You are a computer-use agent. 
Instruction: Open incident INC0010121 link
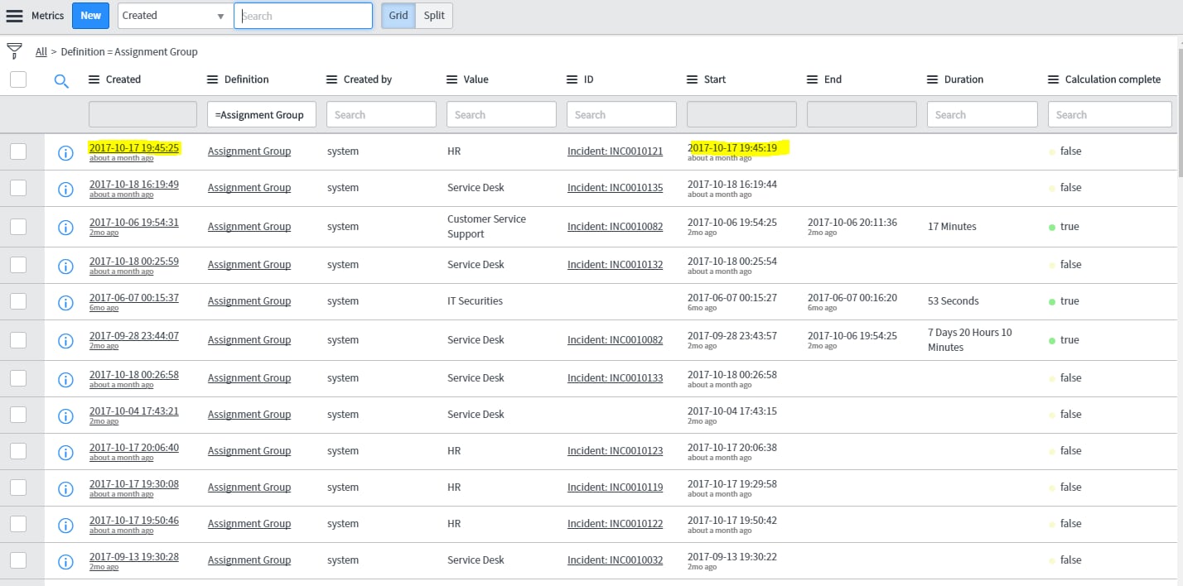click(615, 151)
